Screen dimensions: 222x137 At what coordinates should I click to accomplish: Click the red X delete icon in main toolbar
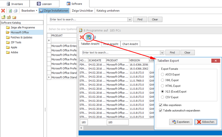(x=3, y=11)
